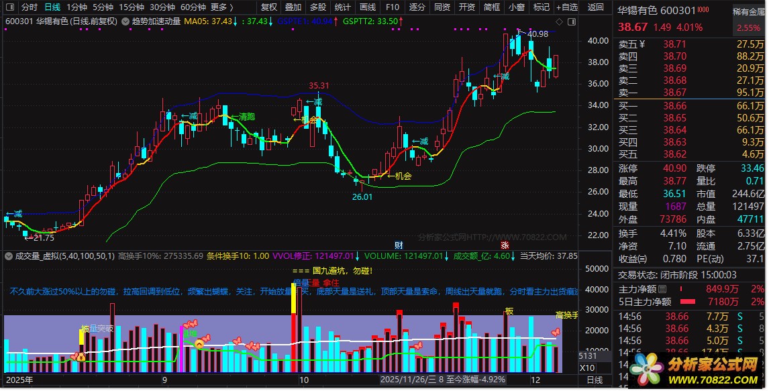Image resolution: width=769 pixels, height=391 pixels.
Task: Open the 小窗 mini window
Action: pyautogui.click(x=517, y=7)
